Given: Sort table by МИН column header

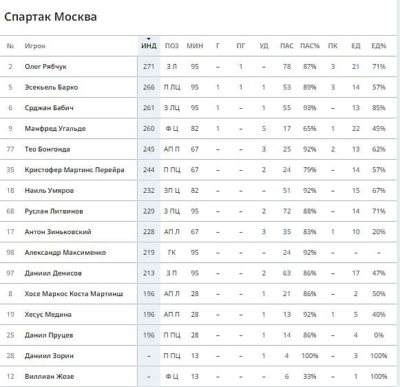Looking at the screenshot, I should pyautogui.click(x=195, y=46).
